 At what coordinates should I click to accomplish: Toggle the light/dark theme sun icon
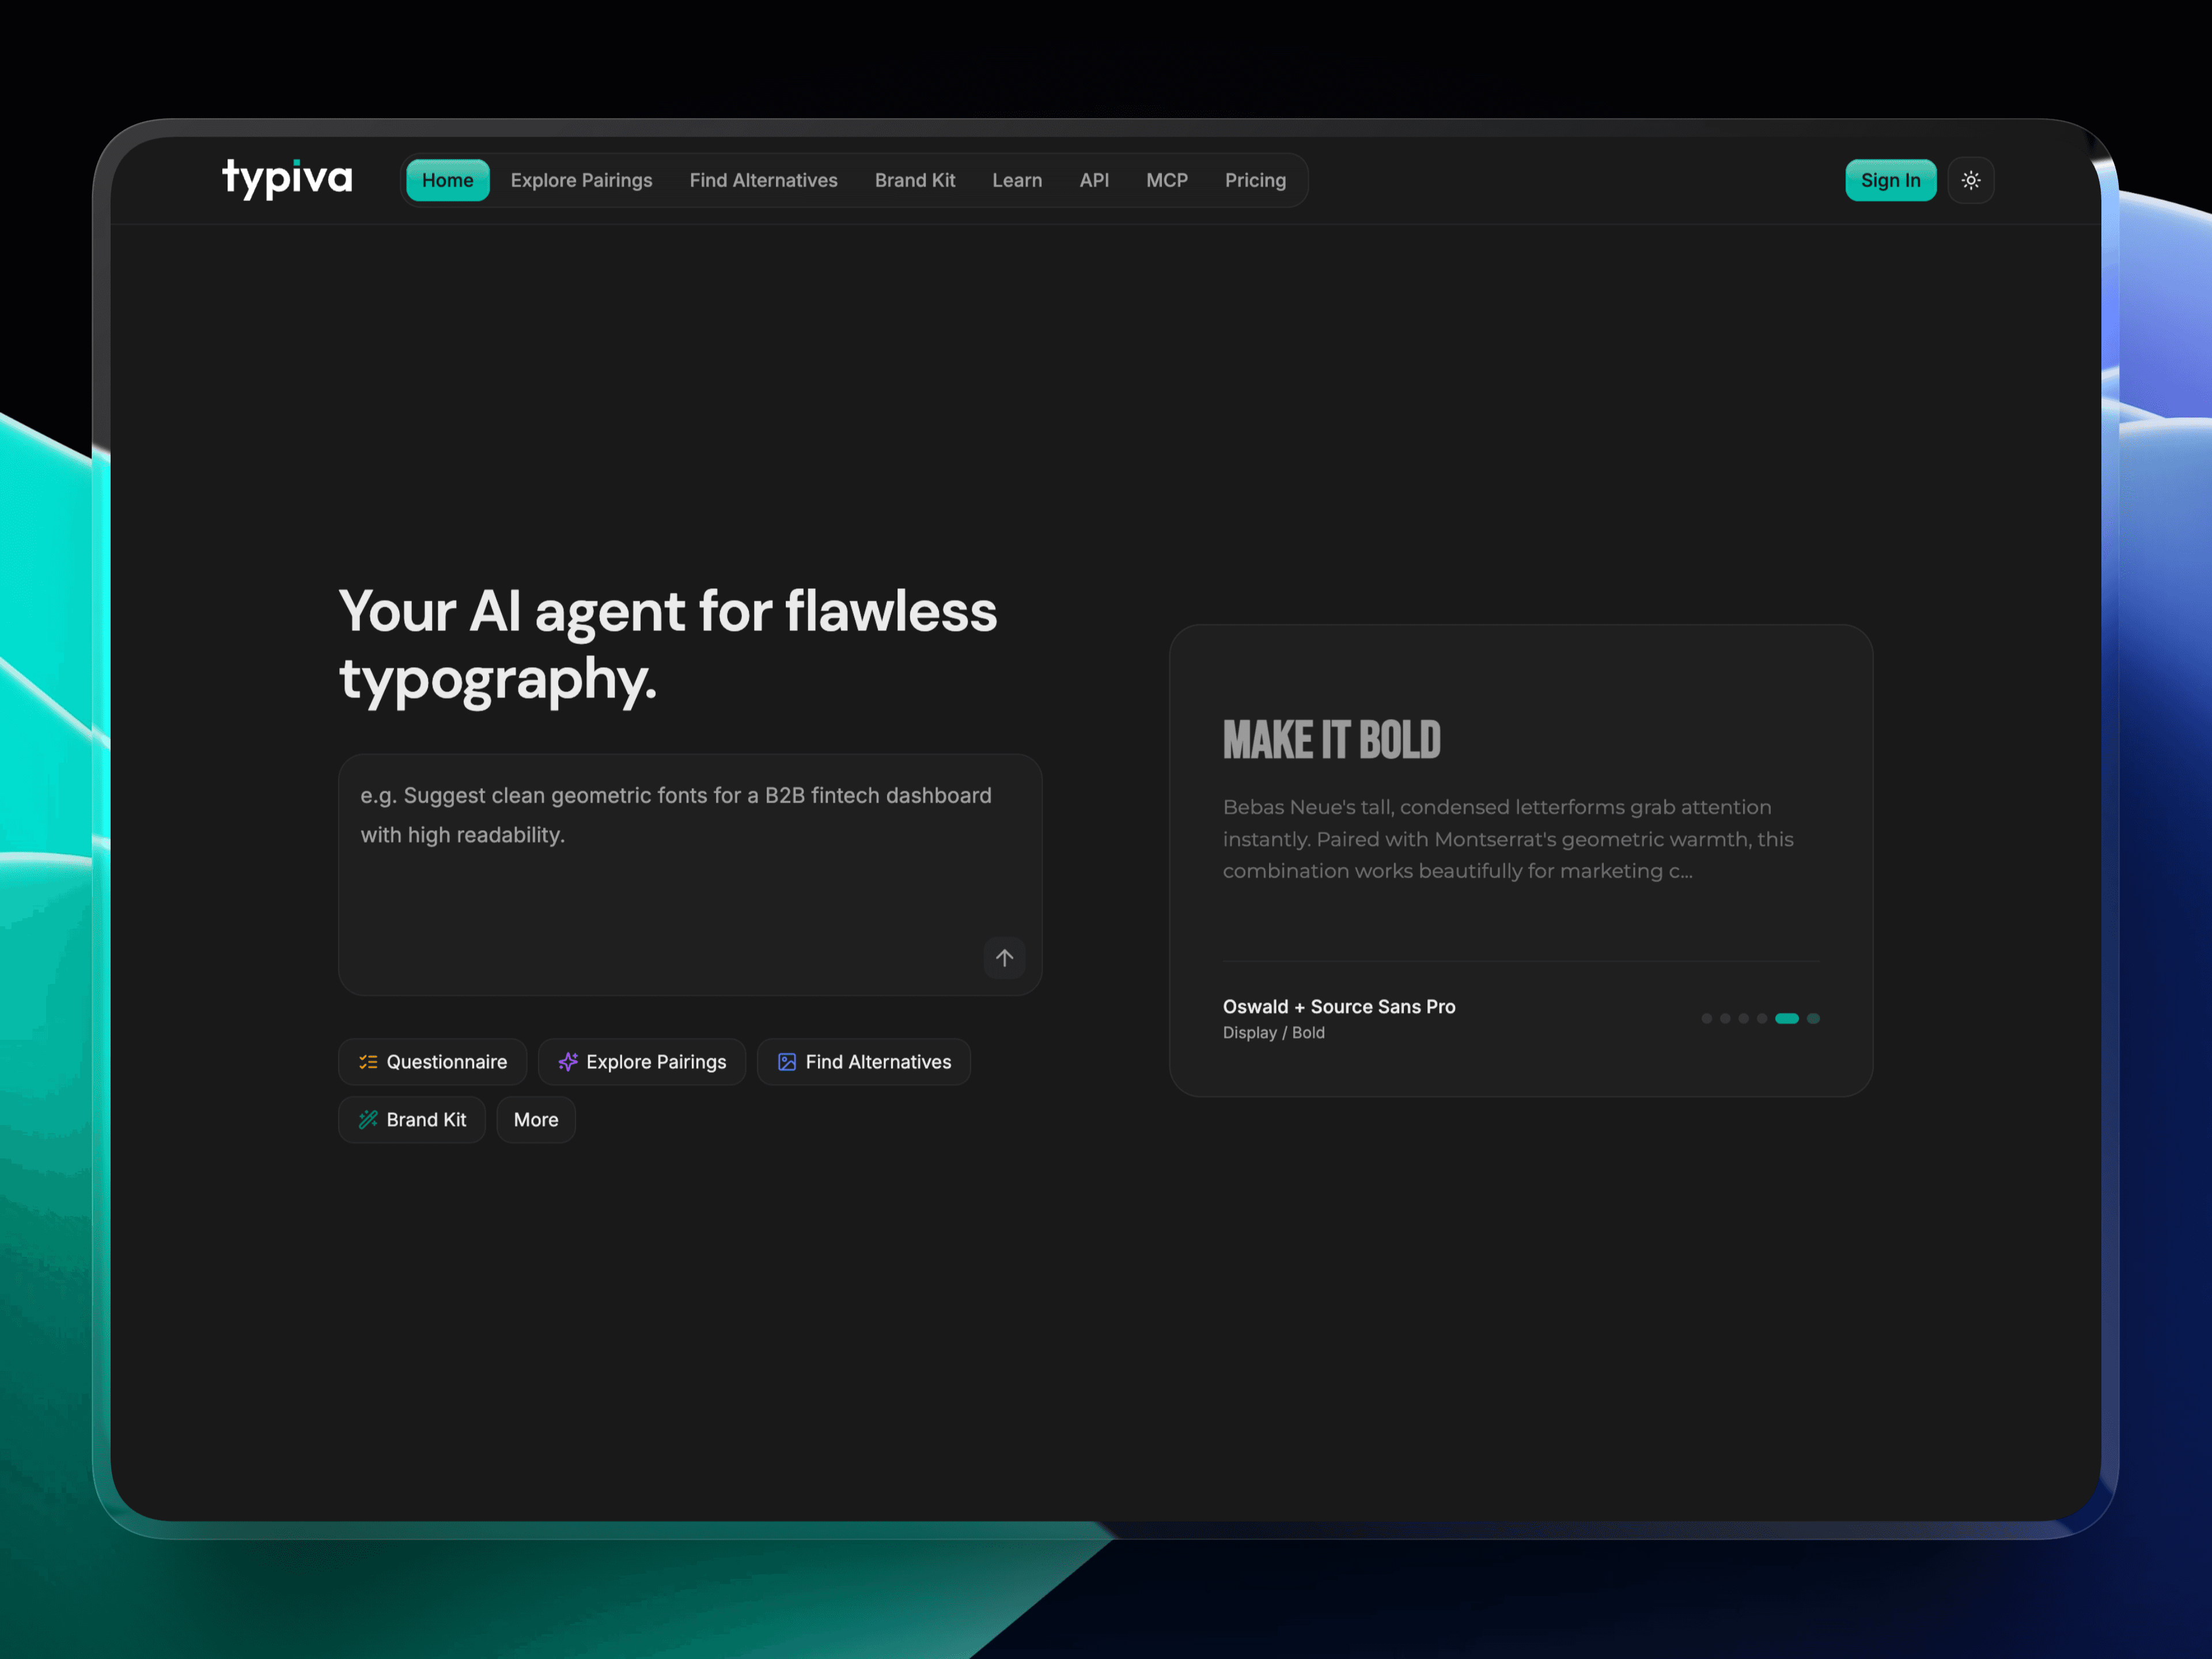pos(1970,180)
